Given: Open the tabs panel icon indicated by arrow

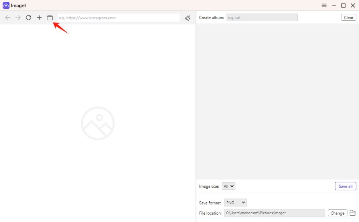Looking at the screenshot, I should point(50,17).
